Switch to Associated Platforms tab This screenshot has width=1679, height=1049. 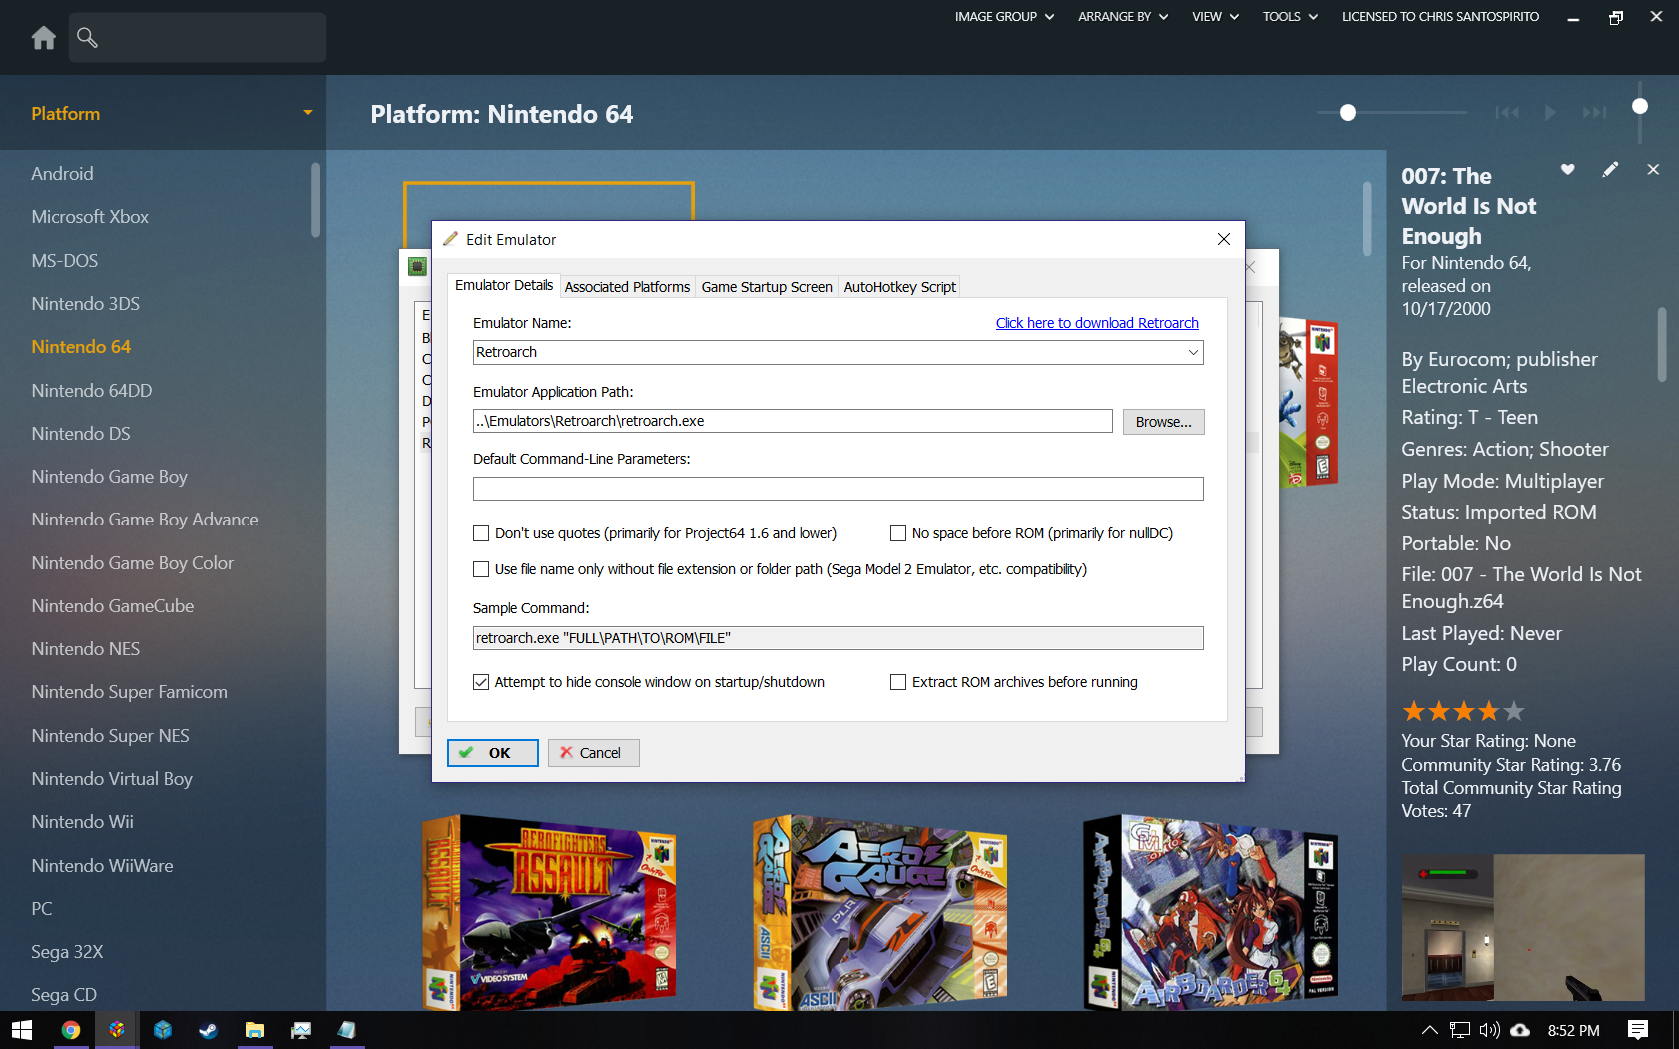pos(627,287)
